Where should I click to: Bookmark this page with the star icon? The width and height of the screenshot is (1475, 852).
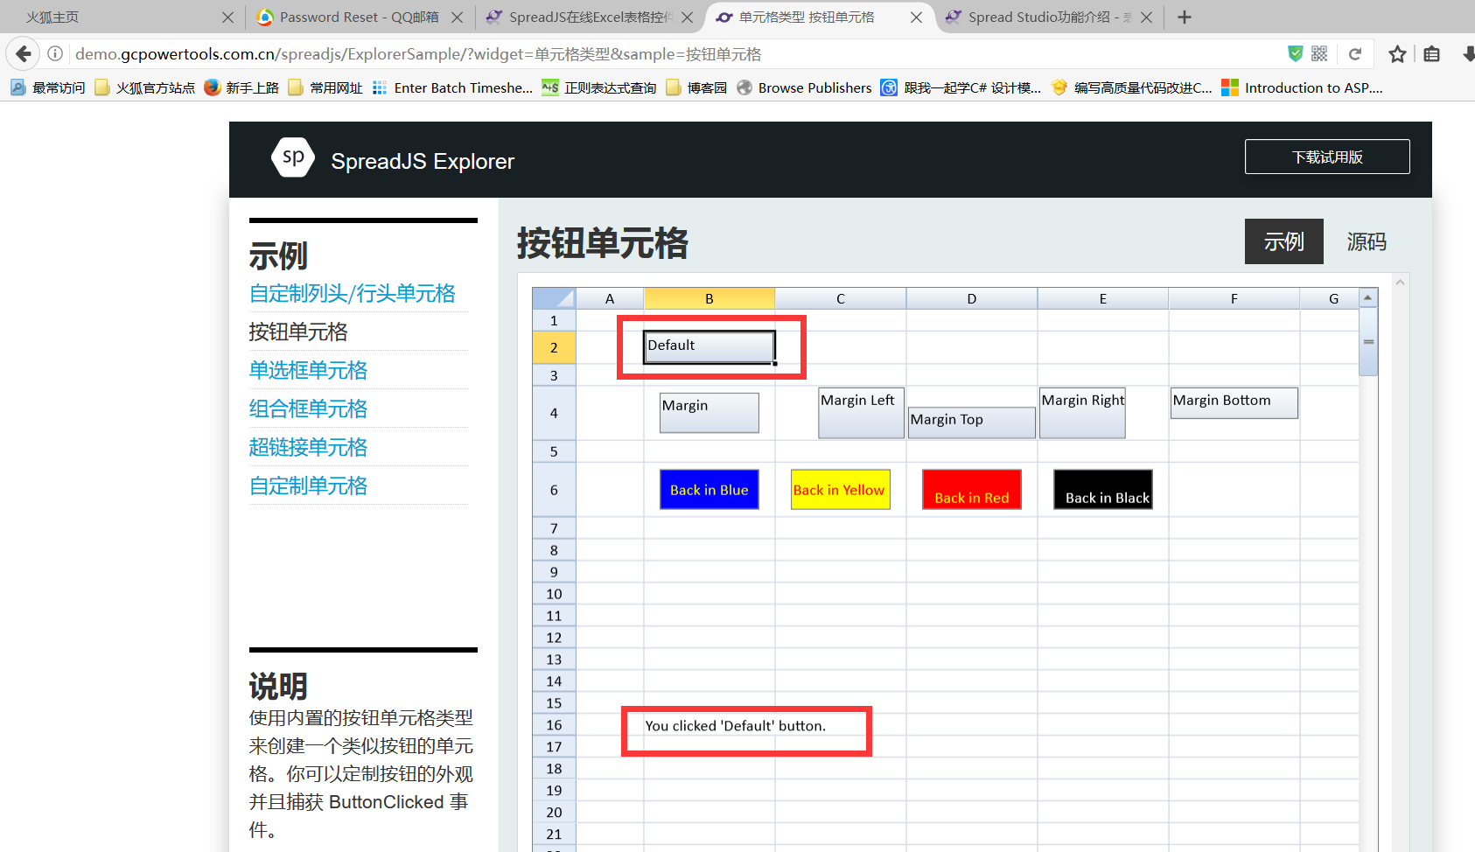pyautogui.click(x=1397, y=54)
